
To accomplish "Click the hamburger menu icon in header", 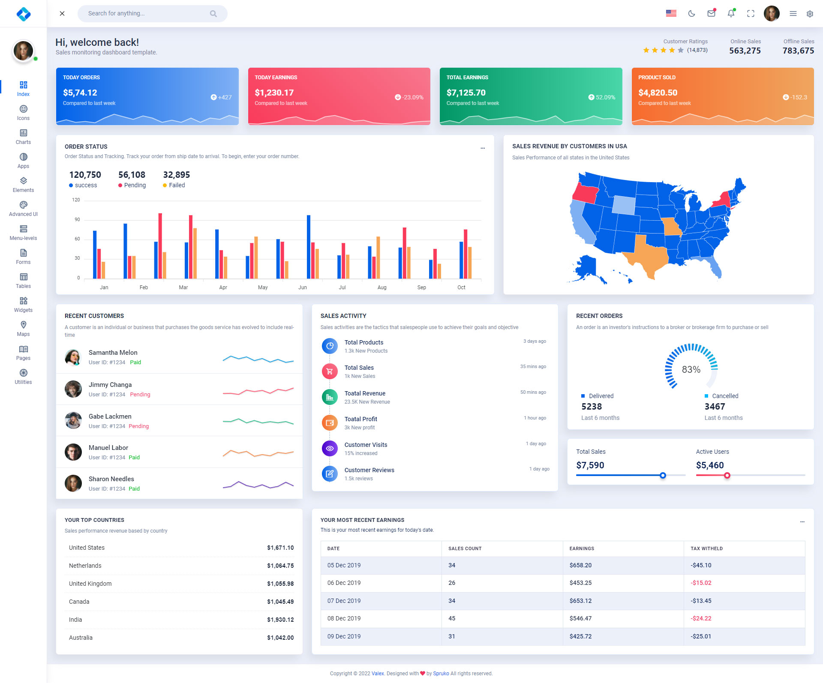I will (793, 14).
